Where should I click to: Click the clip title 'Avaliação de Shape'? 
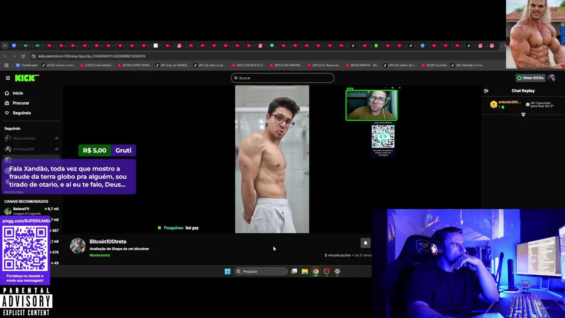(x=119, y=249)
